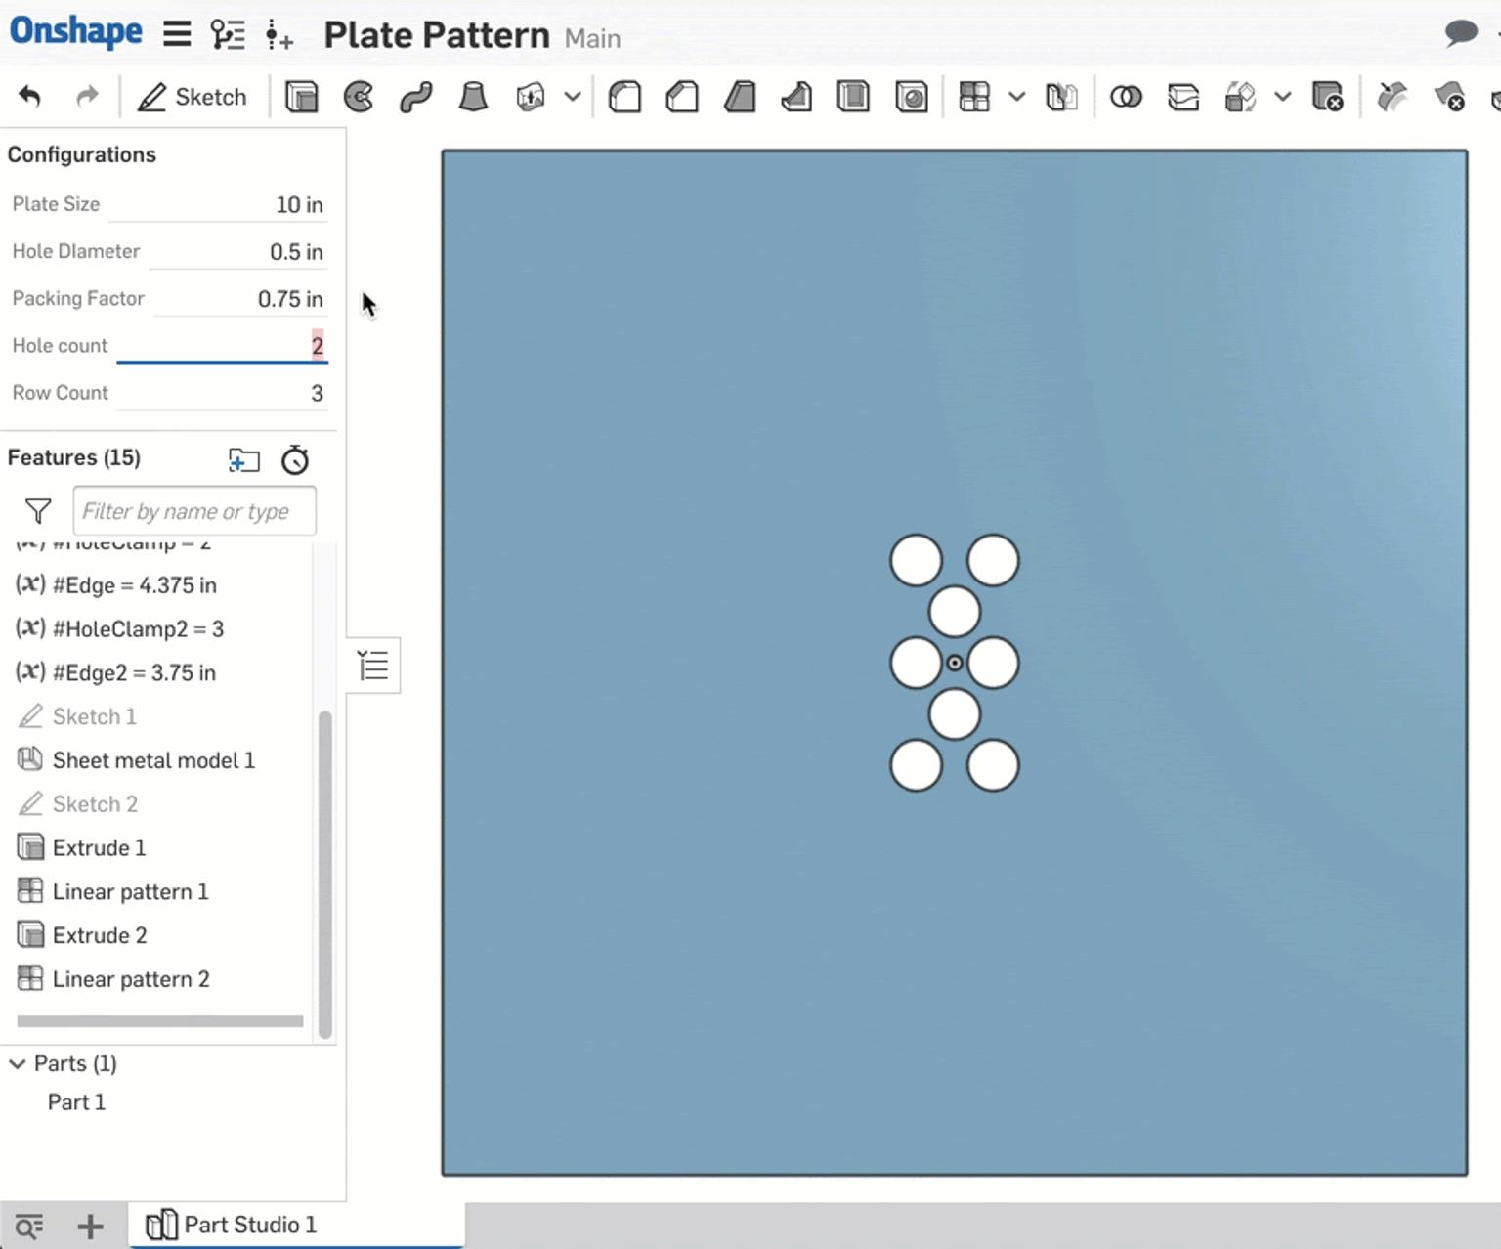1501x1249 pixels.
Task: Open the Hole tool
Action: point(911,96)
